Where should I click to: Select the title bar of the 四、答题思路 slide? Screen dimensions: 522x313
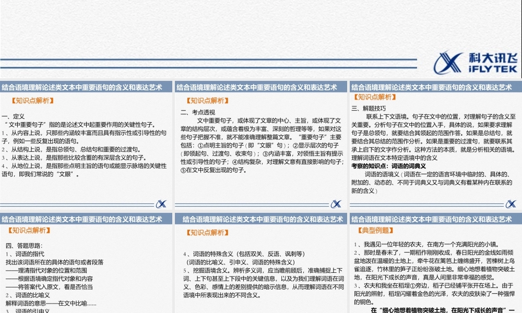86,219
